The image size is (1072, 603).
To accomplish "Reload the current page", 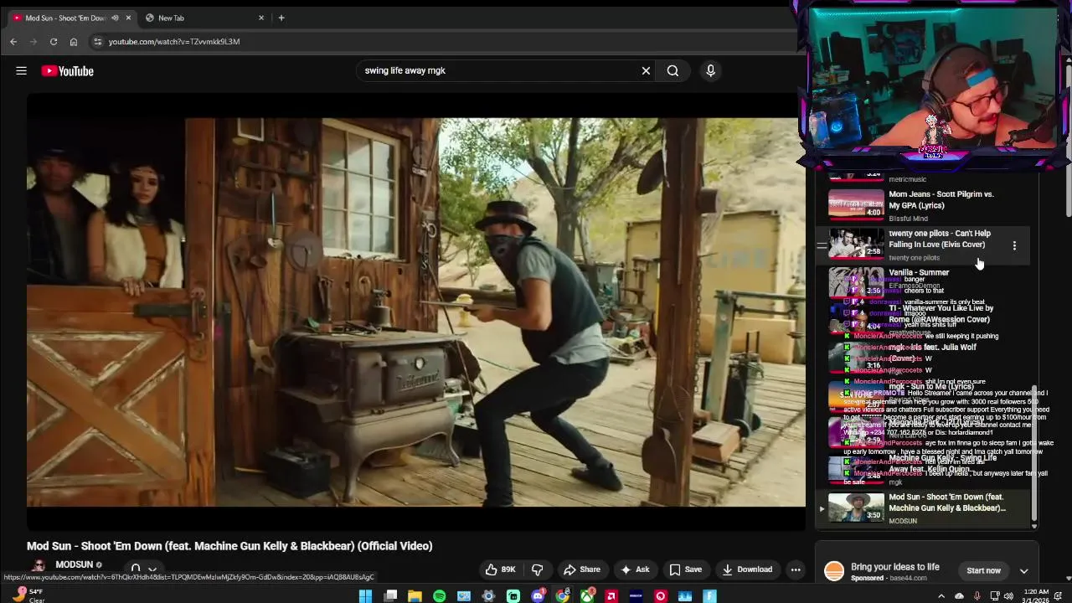I will (54, 42).
